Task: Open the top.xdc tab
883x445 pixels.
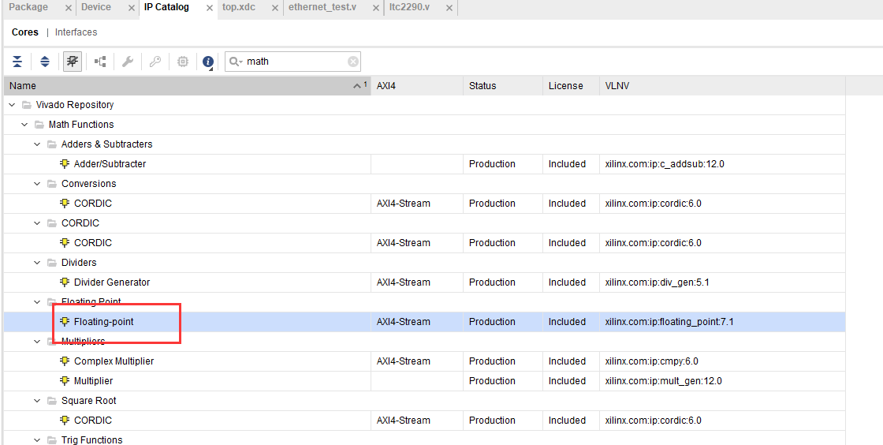Action: (239, 7)
